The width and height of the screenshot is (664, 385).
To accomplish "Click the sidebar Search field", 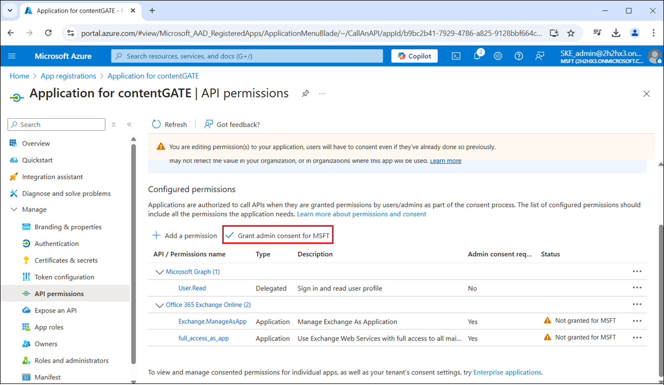I will coord(56,124).
